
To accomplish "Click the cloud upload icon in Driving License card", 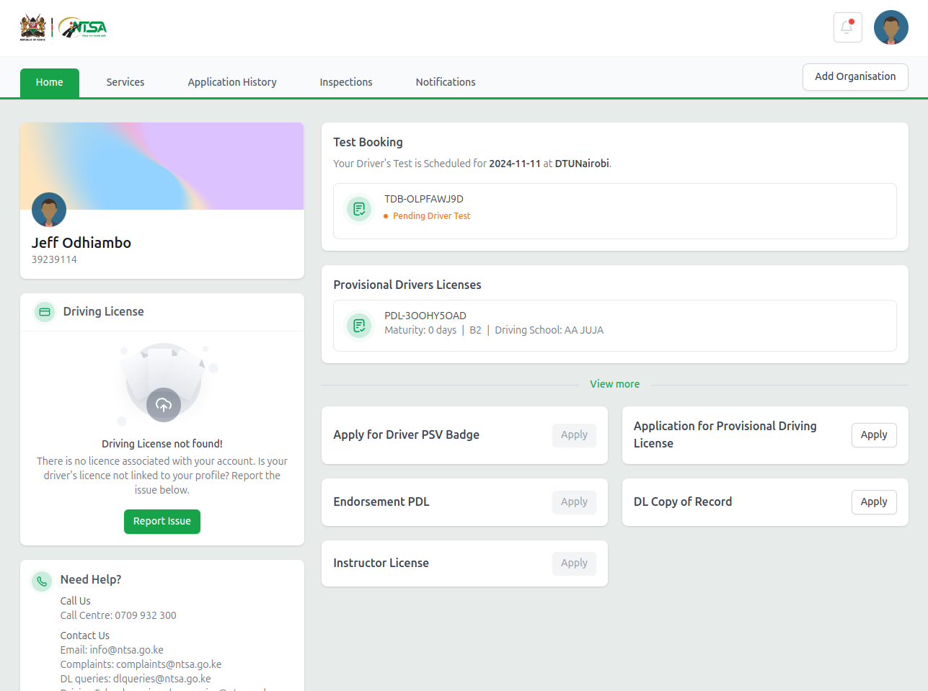I will click(164, 405).
